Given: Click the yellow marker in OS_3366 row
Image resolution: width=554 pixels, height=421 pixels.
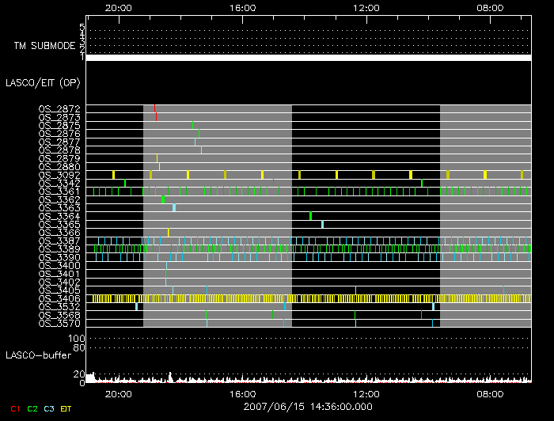Looking at the screenshot, I should click(168, 233).
